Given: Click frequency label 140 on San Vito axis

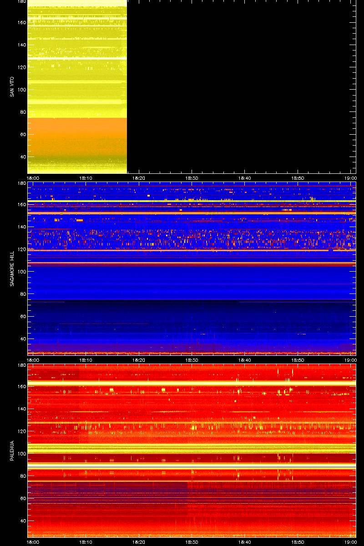Looking at the screenshot, I should click(21, 45).
